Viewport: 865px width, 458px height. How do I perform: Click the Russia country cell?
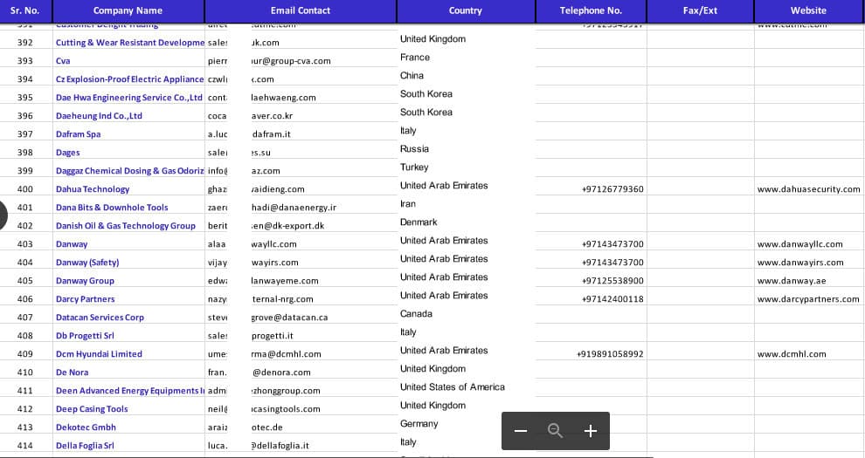click(414, 148)
